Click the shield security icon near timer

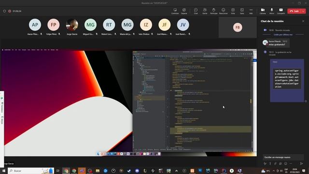[4, 11]
